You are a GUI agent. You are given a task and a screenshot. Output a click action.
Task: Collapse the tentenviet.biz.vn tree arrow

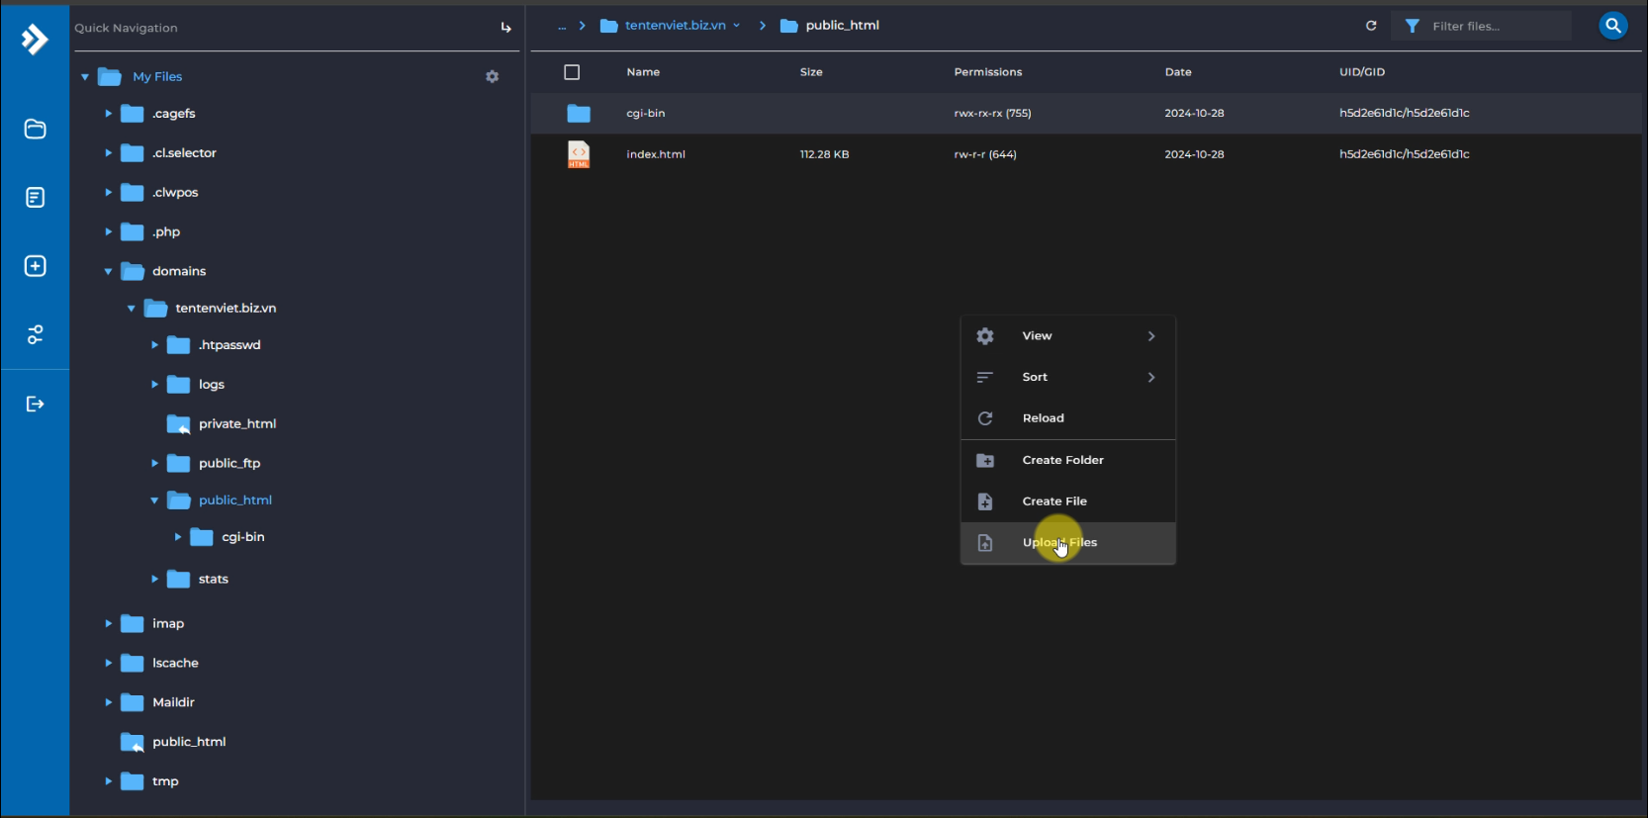pyautogui.click(x=131, y=309)
